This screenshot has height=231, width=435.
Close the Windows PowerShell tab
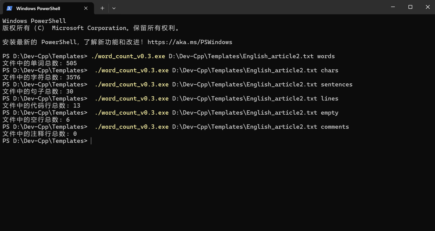coord(86,8)
